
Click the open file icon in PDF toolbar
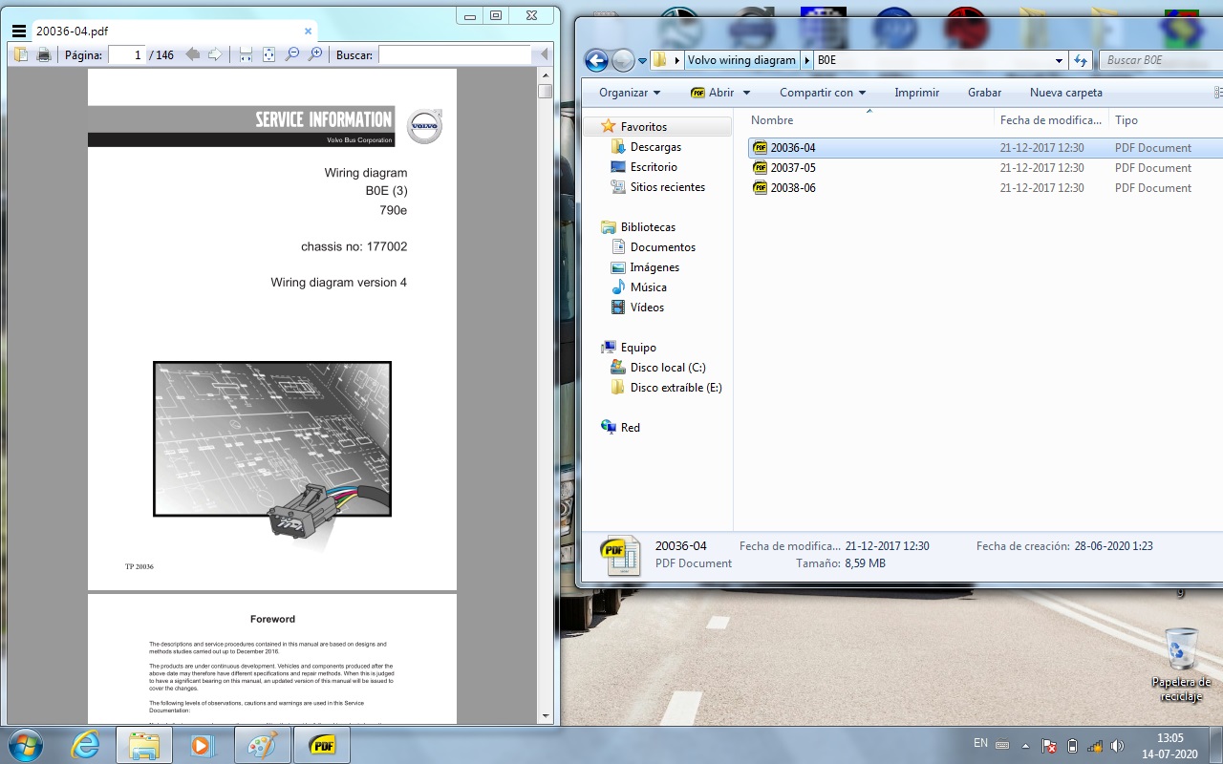21,55
